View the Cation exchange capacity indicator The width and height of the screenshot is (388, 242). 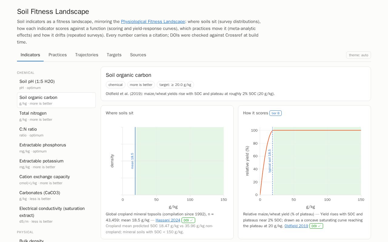click(x=56, y=180)
